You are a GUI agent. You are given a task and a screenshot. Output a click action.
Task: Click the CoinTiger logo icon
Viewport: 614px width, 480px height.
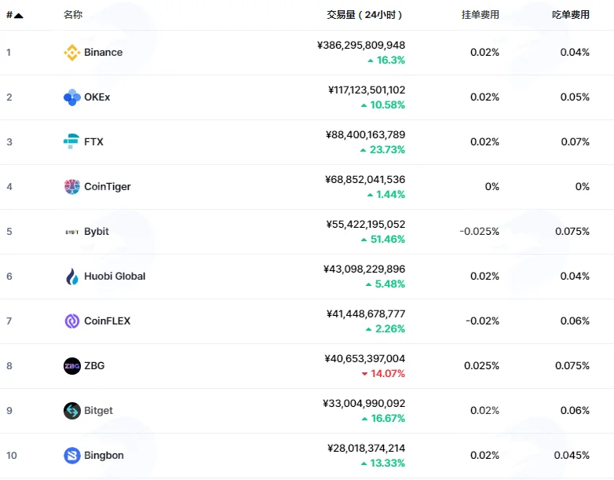coord(72,186)
